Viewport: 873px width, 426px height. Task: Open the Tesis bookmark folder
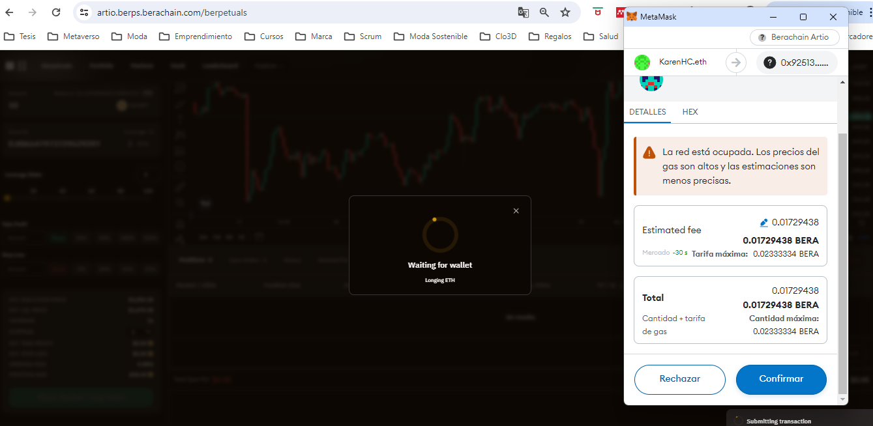(20, 36)
